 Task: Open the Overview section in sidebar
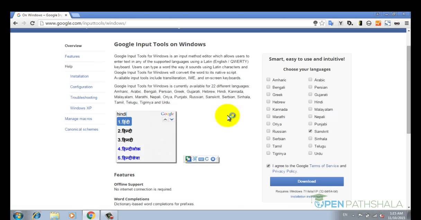tap(73, 46)
